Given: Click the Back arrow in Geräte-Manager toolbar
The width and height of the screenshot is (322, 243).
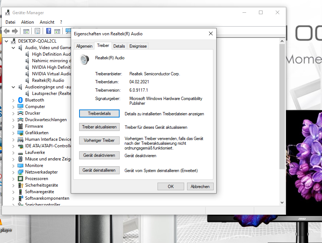Looking at the screenshot, I should (7, 31).
